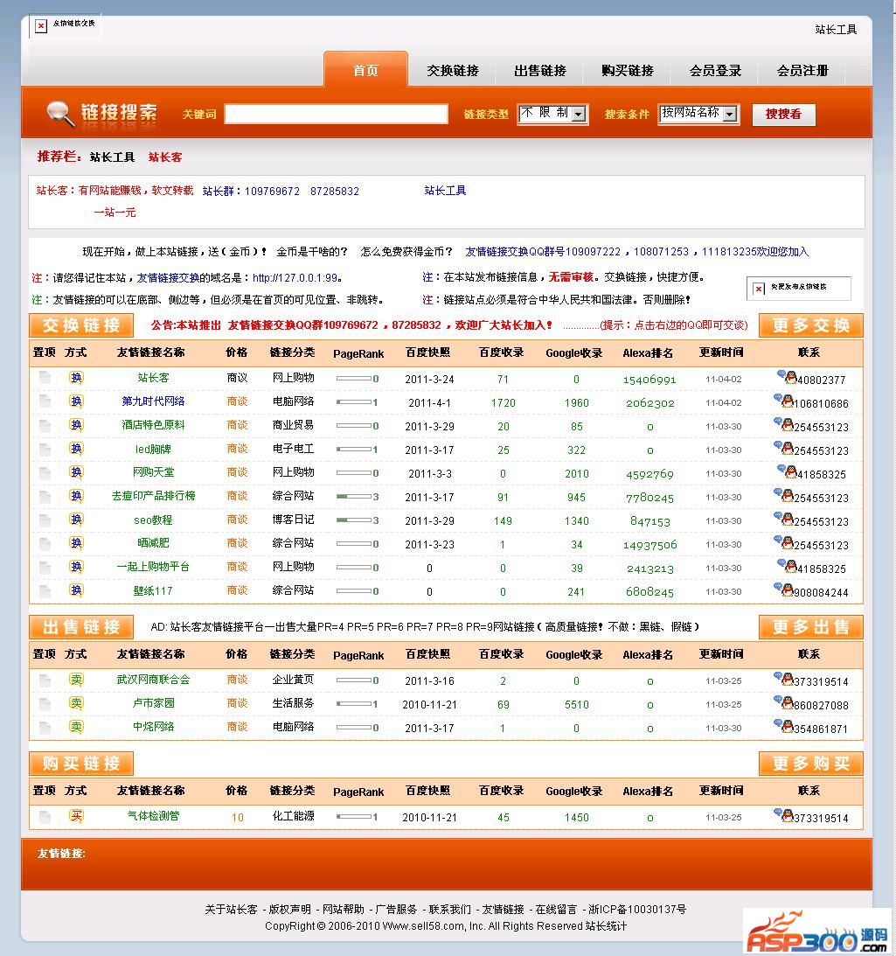896x956 pixels.
Task: Click the magnifier icon beside 链接搜索
Action: coord(61,114)
